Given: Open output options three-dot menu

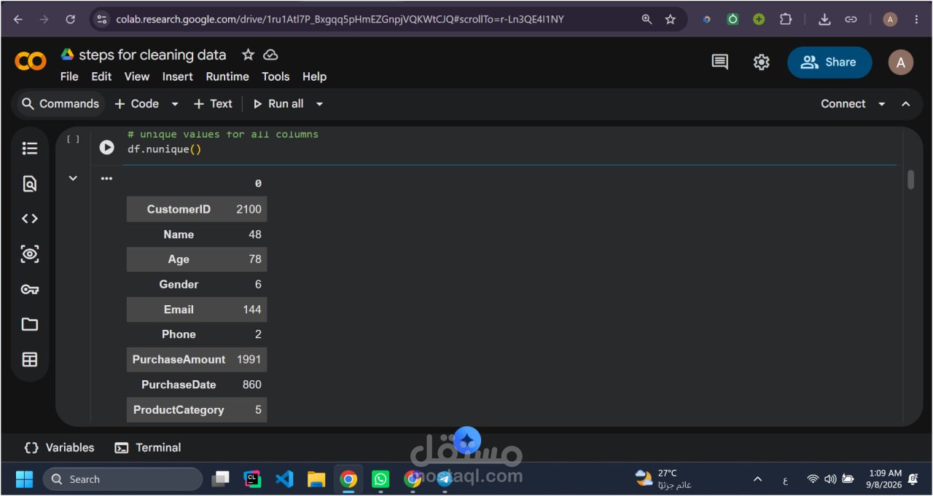Looking at the screenshot, I should pyautogui.click(x=106, y=178).
